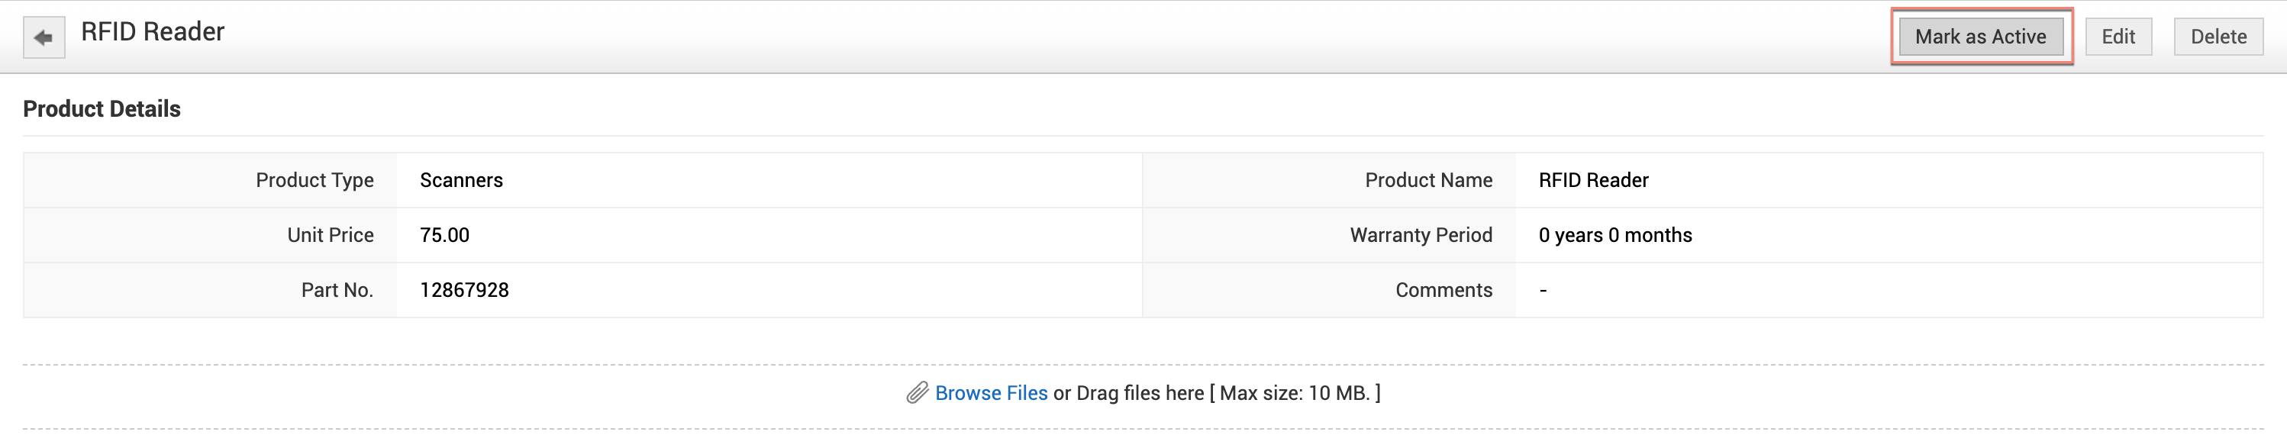Select the Unit Price label
The width and height of the screenshot is (2287, 448).
[x=331, y=235]
